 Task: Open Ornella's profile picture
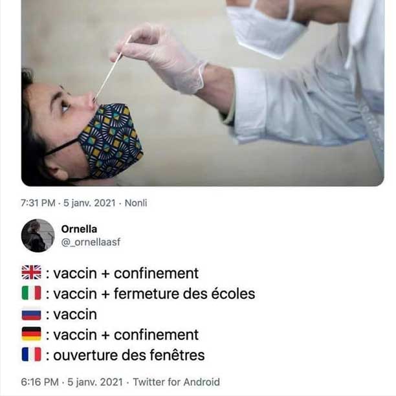tap(38, 236)
